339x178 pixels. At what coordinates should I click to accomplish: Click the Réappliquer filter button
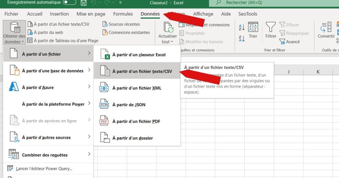coord(294,33)
